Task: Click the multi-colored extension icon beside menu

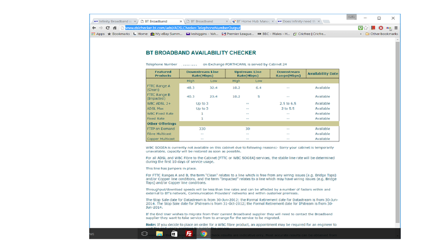Action: (x=389, y=28)
